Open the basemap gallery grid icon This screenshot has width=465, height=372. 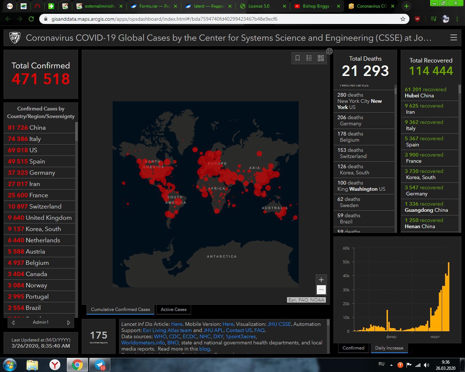(321, 58)
